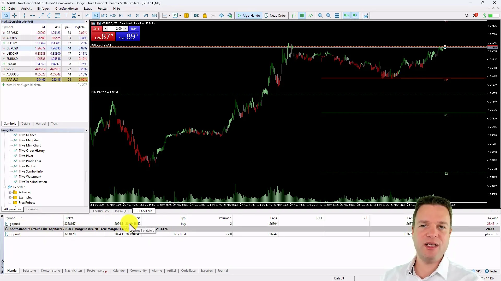
Task: Open the Market shopping bag icon
Action: click(205, 16)
